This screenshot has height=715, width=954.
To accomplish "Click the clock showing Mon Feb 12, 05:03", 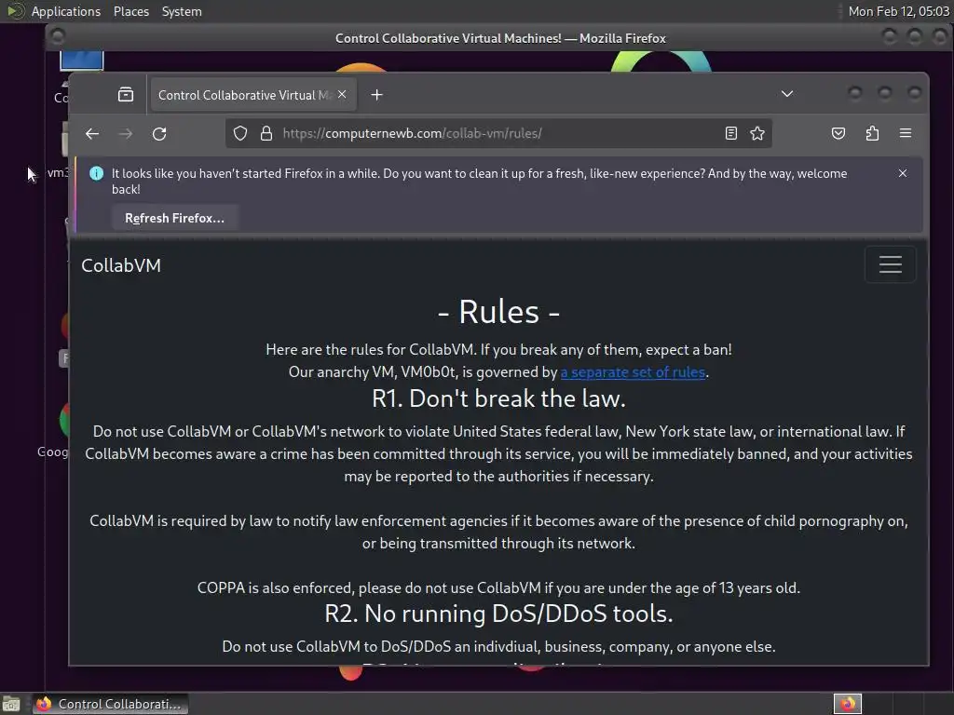I will click(899, 11).
